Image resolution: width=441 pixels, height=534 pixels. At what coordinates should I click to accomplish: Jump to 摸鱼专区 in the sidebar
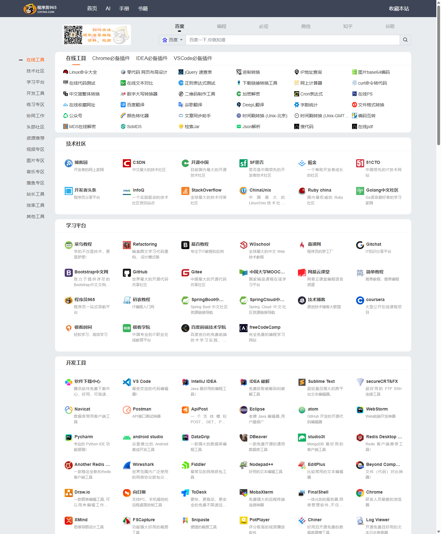click(x=35, y=183)
